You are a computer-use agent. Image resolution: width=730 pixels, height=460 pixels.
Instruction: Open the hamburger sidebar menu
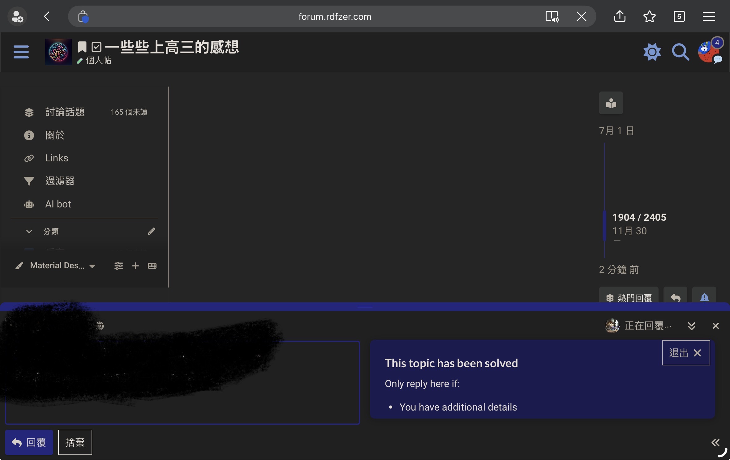[x=21, y=52]
